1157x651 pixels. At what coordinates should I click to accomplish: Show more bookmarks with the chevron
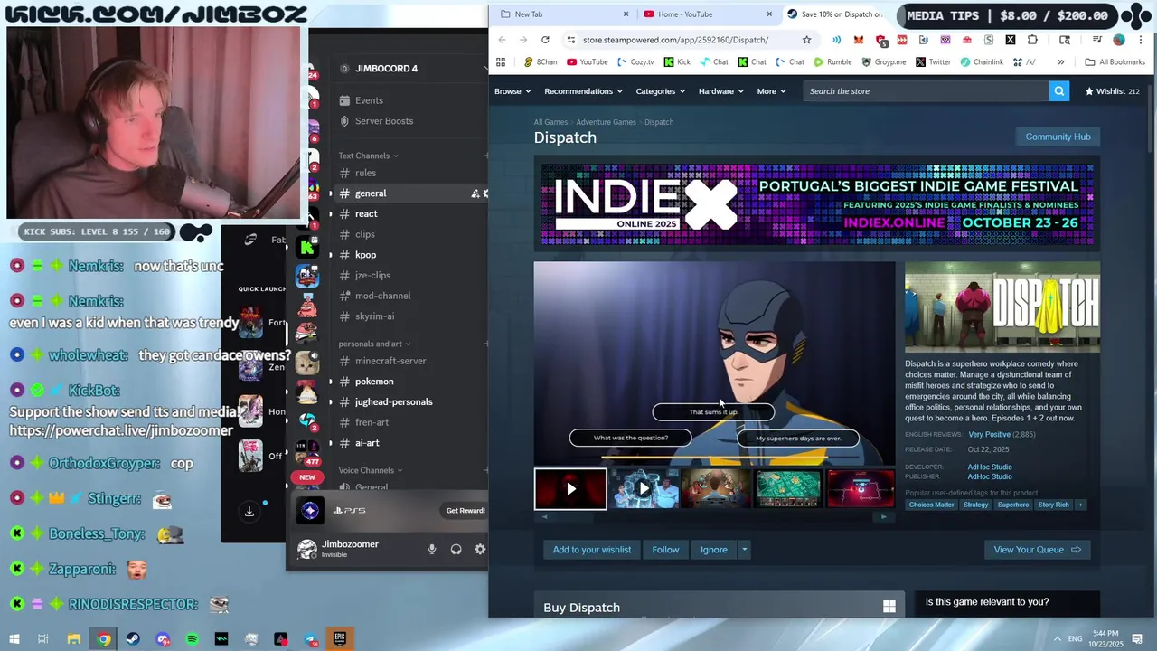pyautogui.click(x=1060, y=62)
